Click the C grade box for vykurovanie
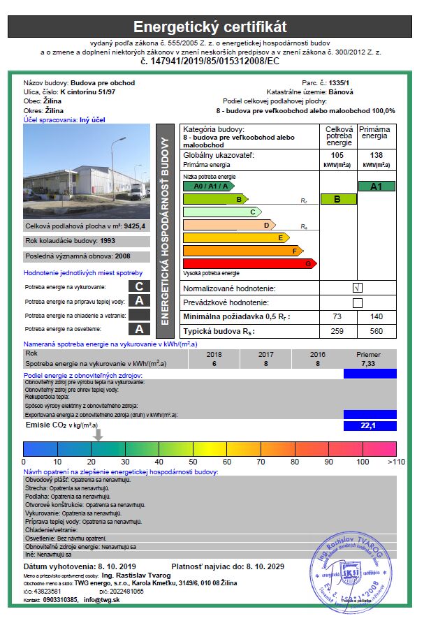Viewport: 431px width, 623px height. pos(140,286)
